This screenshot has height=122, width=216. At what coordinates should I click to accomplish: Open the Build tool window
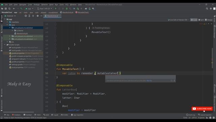click(46, 115)
